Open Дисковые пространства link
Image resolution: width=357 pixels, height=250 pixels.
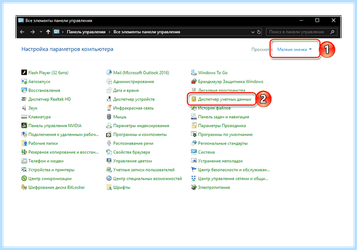pos(221,90)
